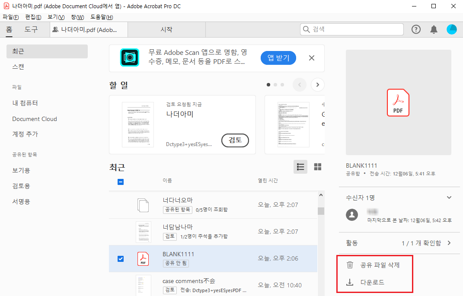
Task: Switch to the 시작 tab
Action: (x=166, y=29)
